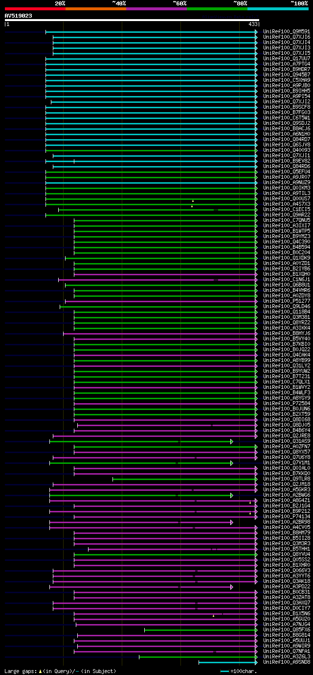Select the UniRef100_Q1XDK9 label
The width and height of the screenshot is (313, 675).
pyautogui.click(x=287, y=258)
